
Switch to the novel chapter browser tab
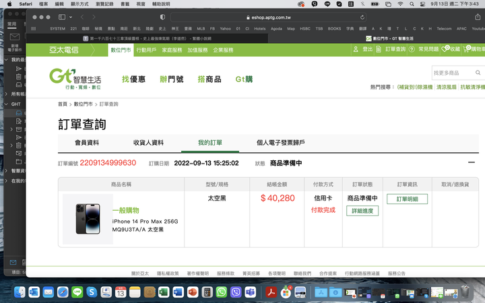147,38
